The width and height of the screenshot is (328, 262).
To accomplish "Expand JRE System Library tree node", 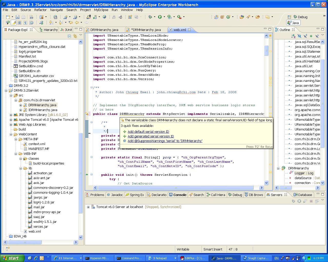I will click(10, 115).
